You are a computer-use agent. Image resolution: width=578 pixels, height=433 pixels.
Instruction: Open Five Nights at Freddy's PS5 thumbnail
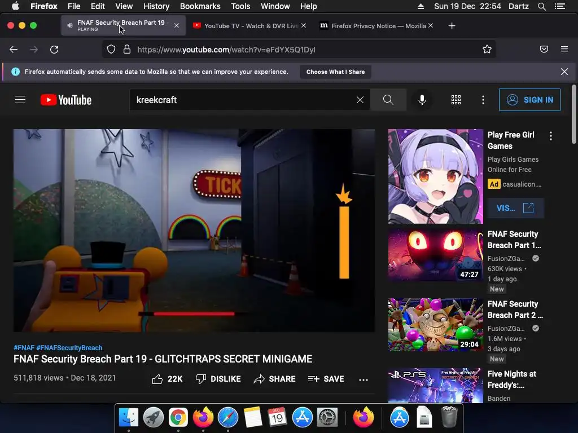coord(435,386)
